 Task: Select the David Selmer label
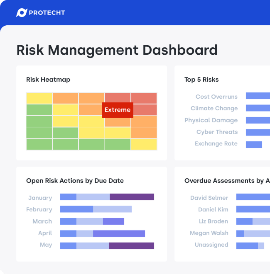point(209,198)
